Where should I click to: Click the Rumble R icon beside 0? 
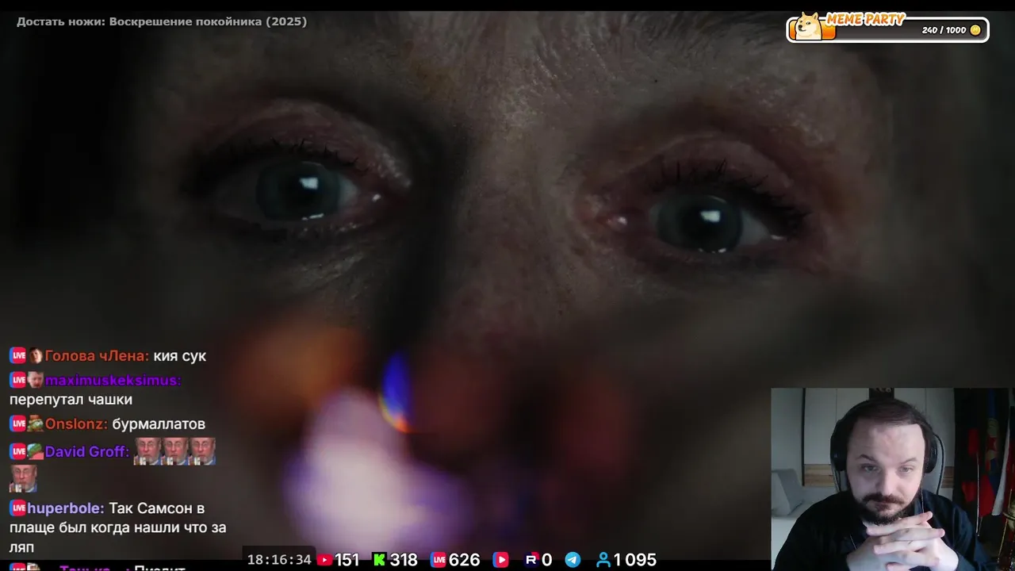(531, 560)
